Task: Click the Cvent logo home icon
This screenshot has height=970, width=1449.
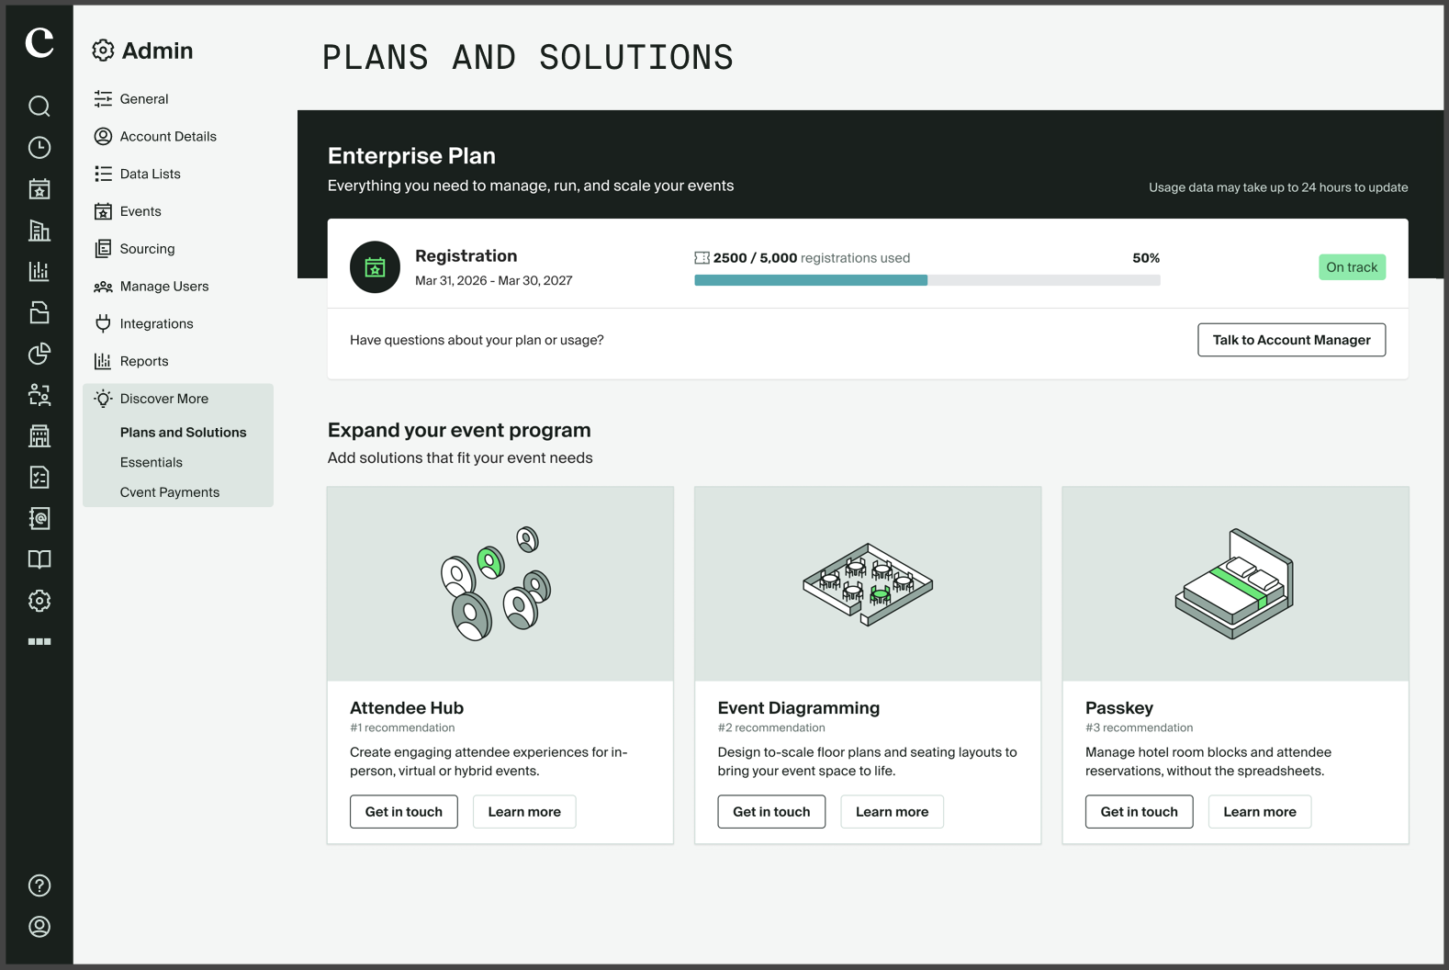Action: 39,41
